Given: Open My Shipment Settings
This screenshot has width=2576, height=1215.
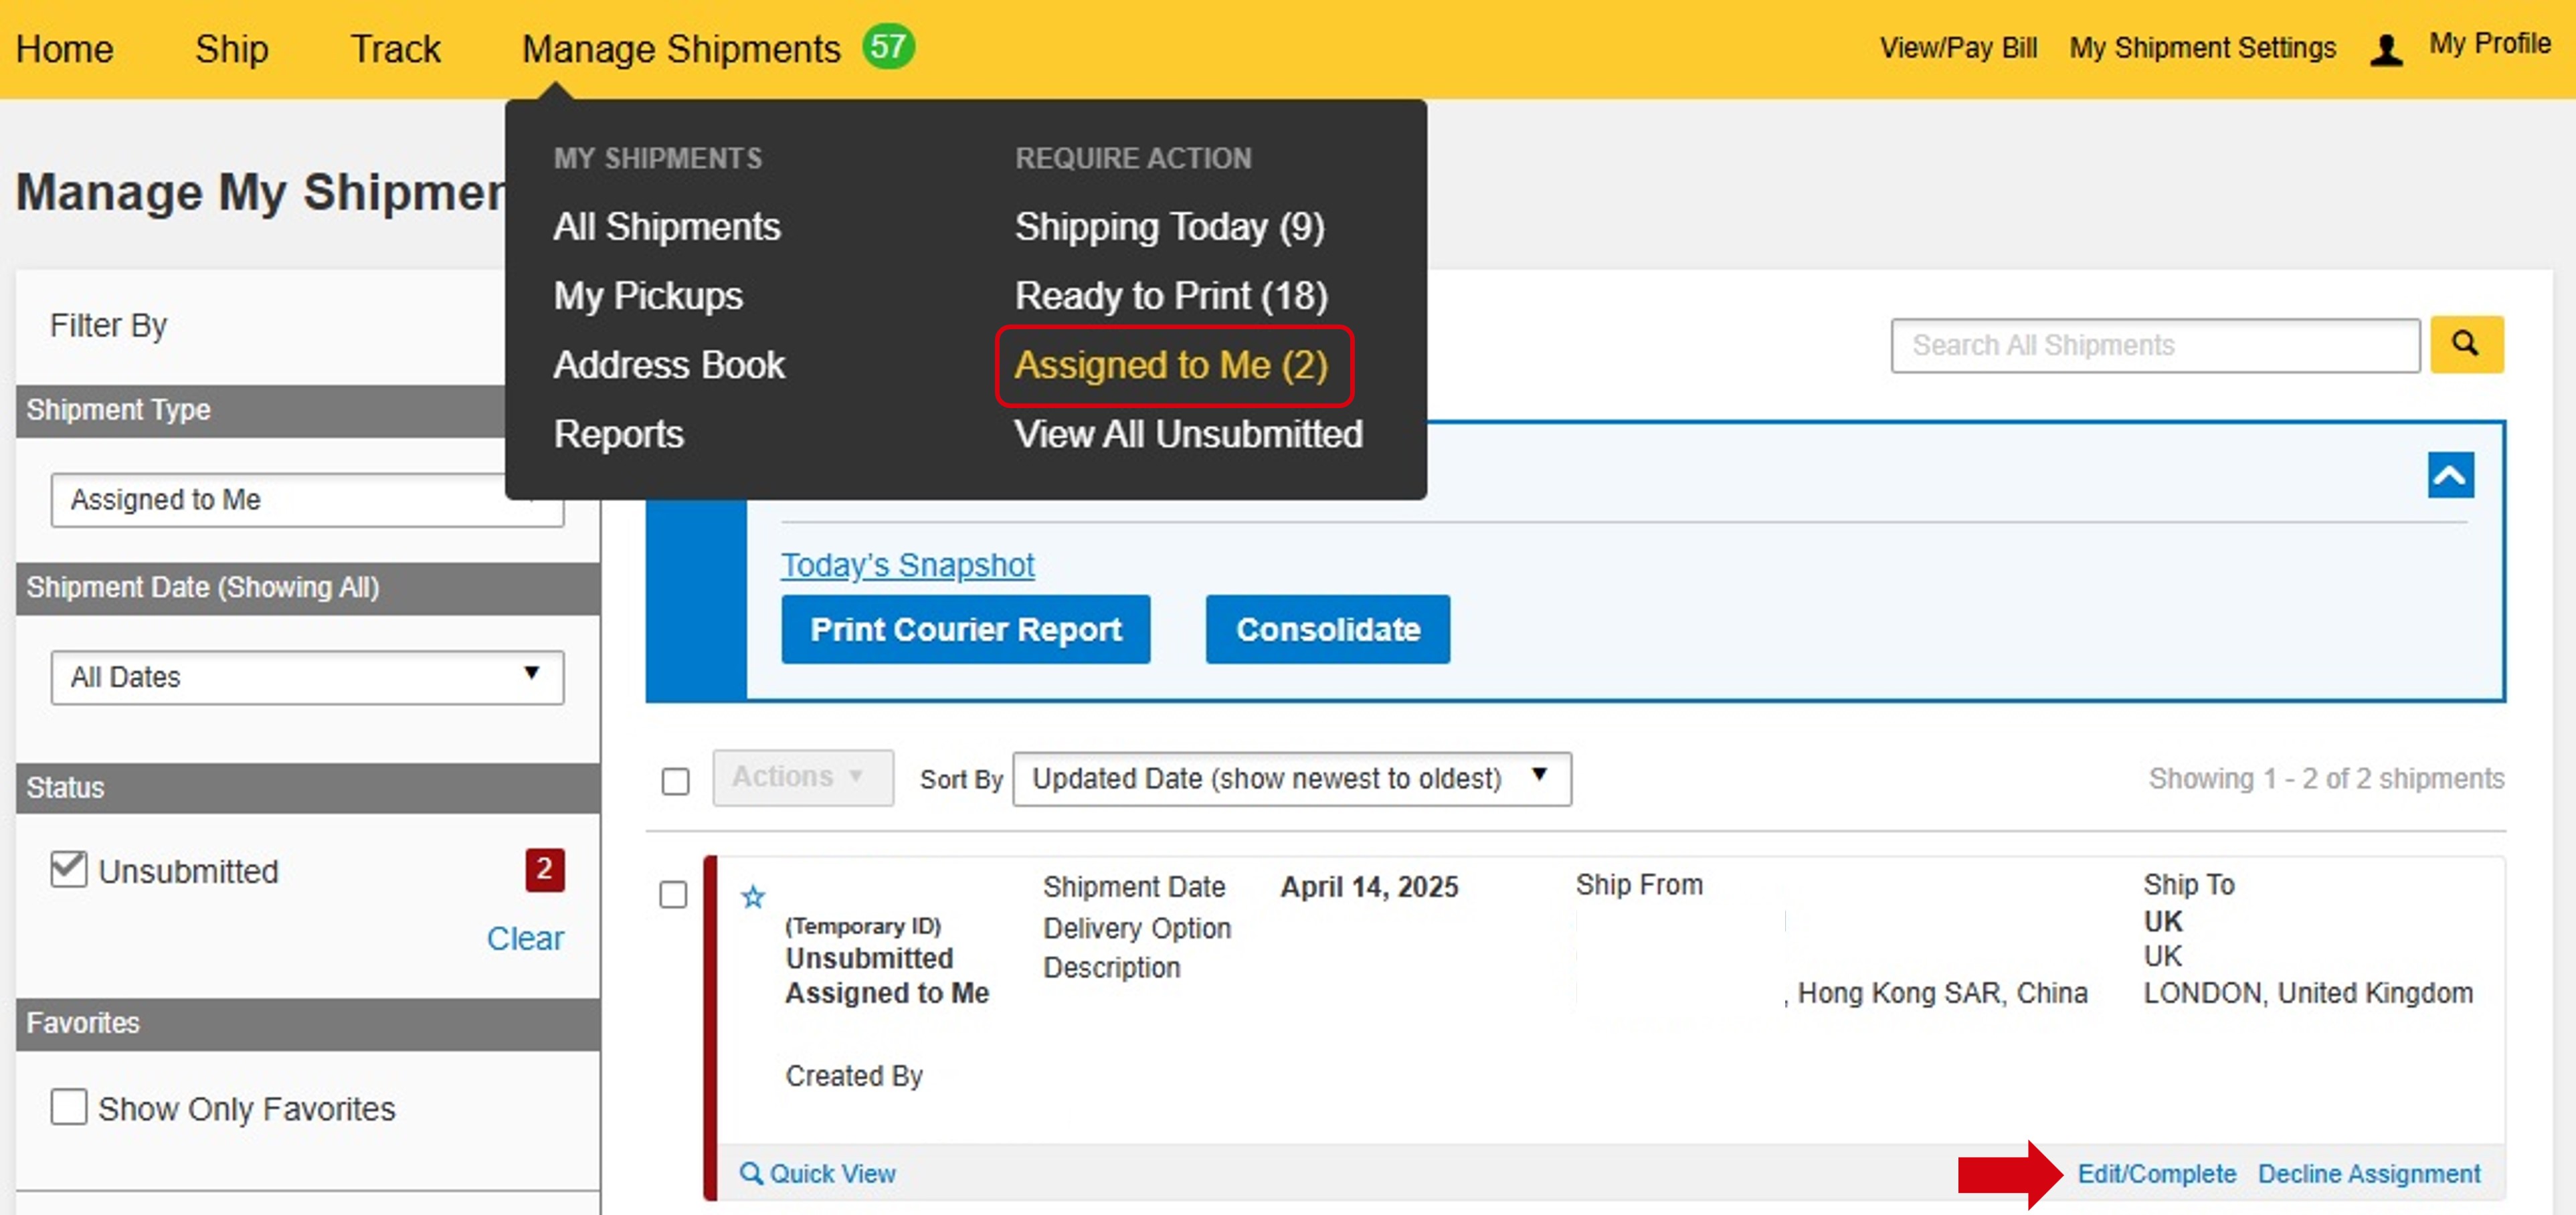Looking at the screenshot, I should click(2202, 47).
